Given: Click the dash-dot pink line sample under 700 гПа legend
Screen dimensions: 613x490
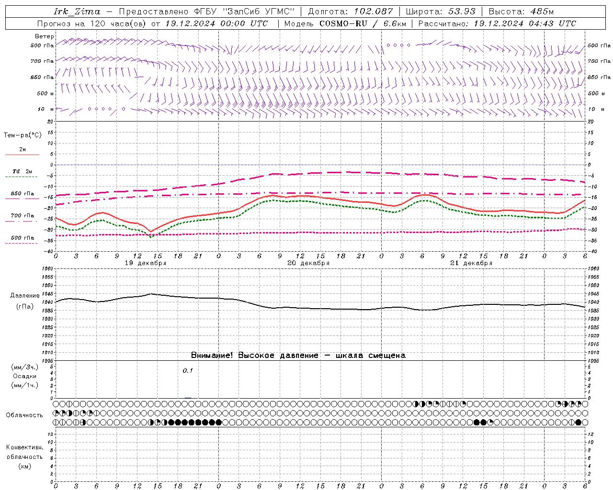Looking at the screenshot, I should (21, 221).
